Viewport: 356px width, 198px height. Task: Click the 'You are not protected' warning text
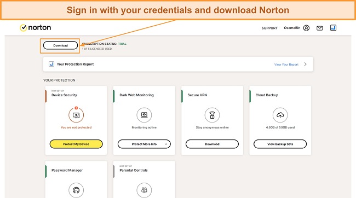point(76,127)
